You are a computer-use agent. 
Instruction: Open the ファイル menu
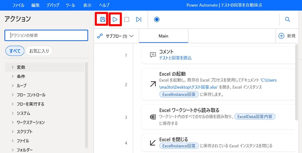[18, 5]
